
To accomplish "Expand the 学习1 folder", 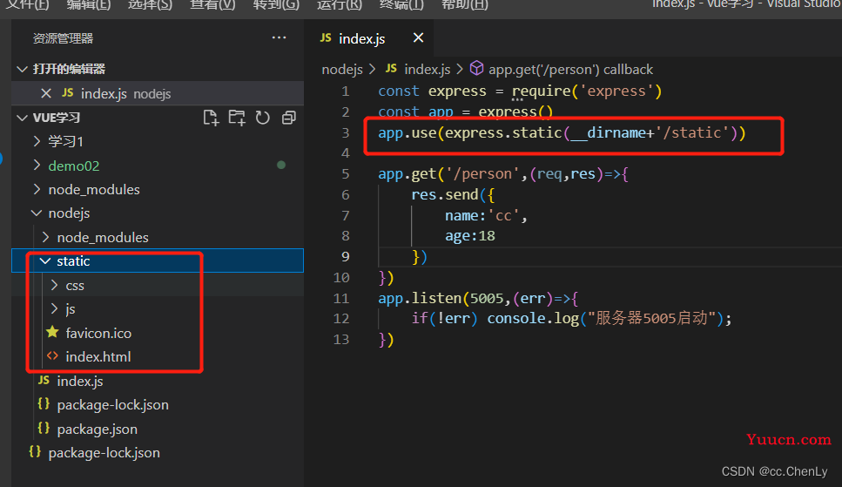I will pyautogui.click(x=37, y=141).
